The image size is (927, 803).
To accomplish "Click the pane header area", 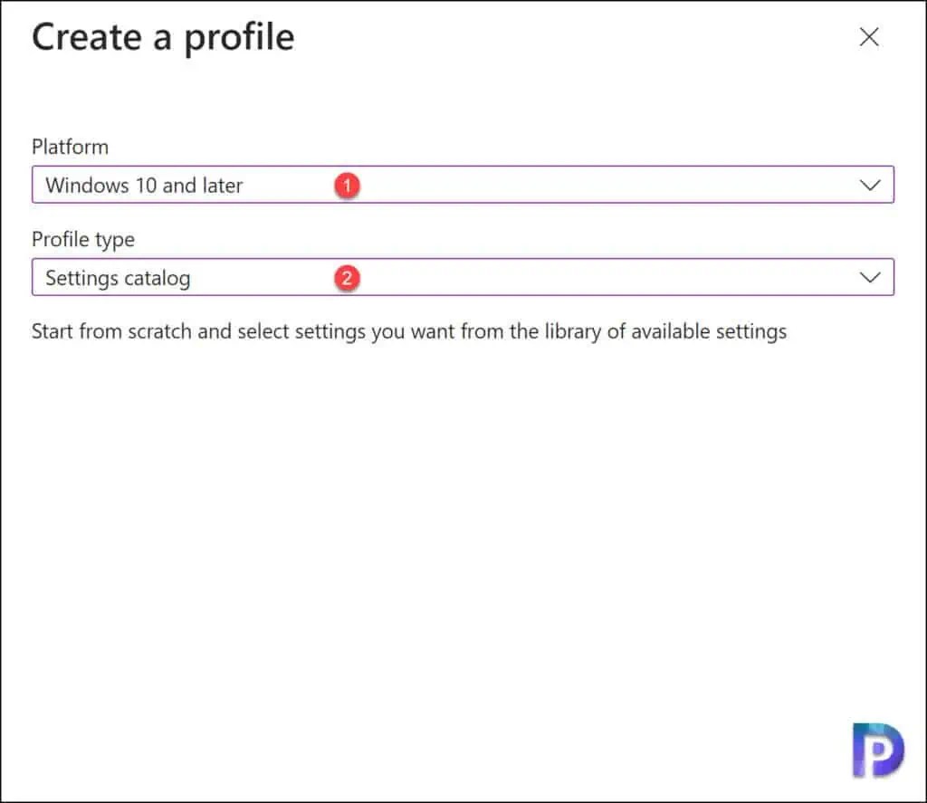I will (x=362, y=37).
